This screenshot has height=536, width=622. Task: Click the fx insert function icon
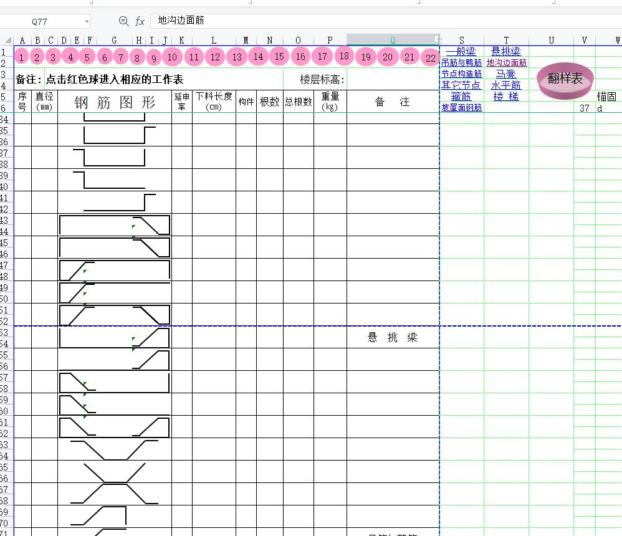click(140, 21)
